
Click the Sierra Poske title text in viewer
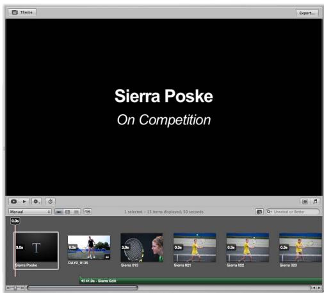164,96
